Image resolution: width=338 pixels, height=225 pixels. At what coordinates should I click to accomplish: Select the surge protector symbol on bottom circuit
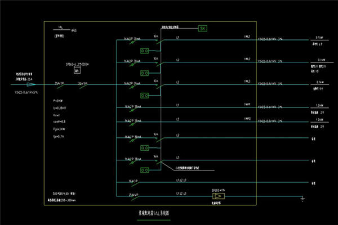coord(219,196)
